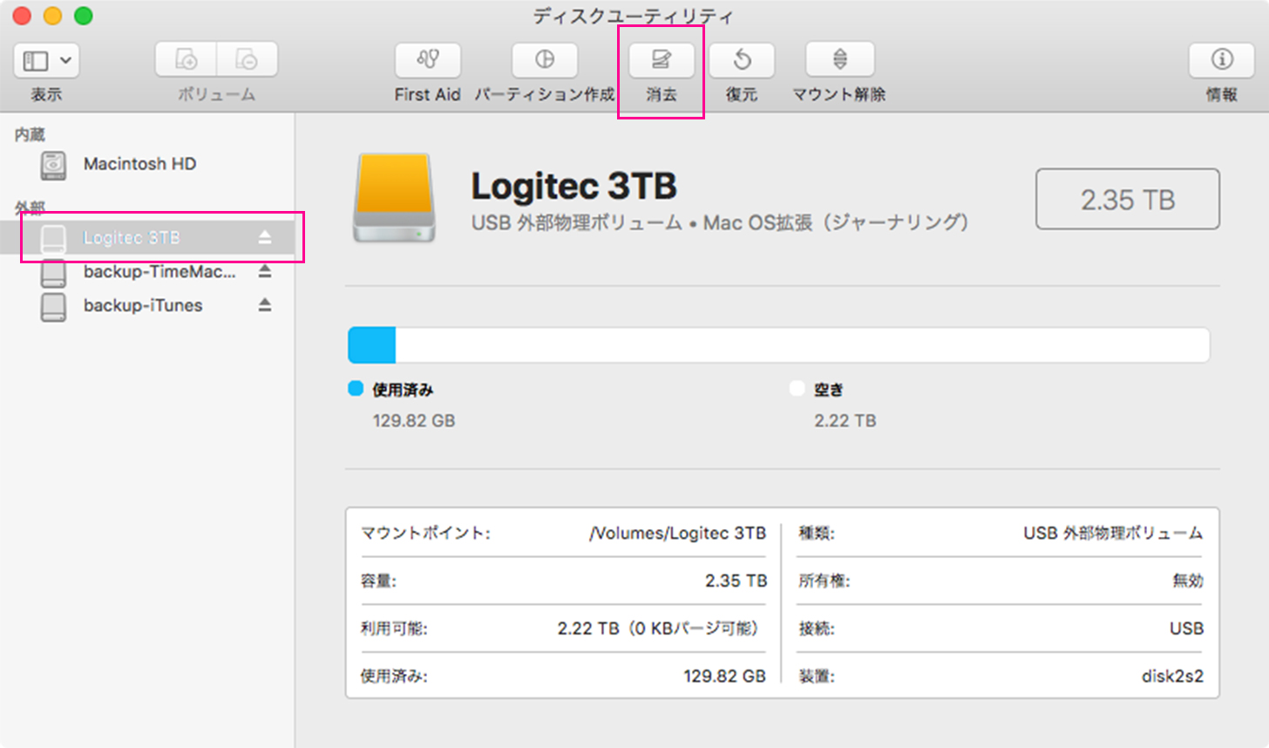This screenshot has width=1269, height=748.
Task: Click the available 2.22 TB purgeable value
Action: tap(658, 629)
